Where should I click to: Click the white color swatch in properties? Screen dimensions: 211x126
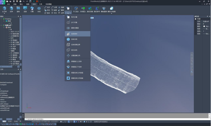click(204, 26)
